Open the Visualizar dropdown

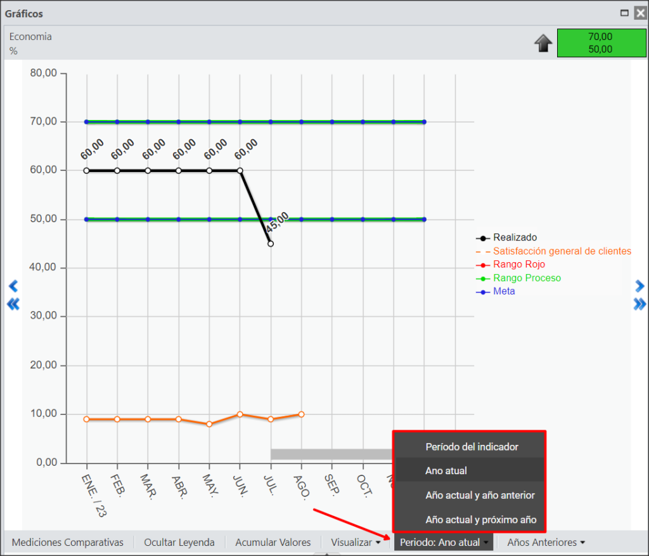tap(356, 542)
